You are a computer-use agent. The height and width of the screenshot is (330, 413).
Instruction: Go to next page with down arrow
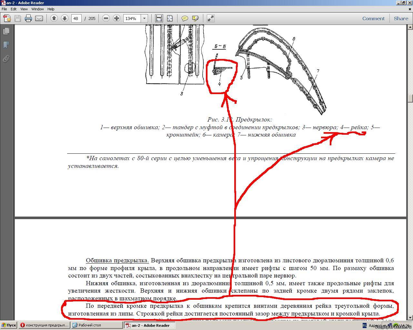pyautogui.click(x=65, y=18)
